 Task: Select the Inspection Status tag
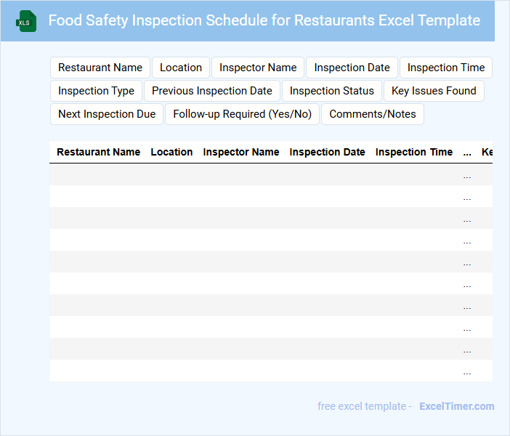point(331,91)
